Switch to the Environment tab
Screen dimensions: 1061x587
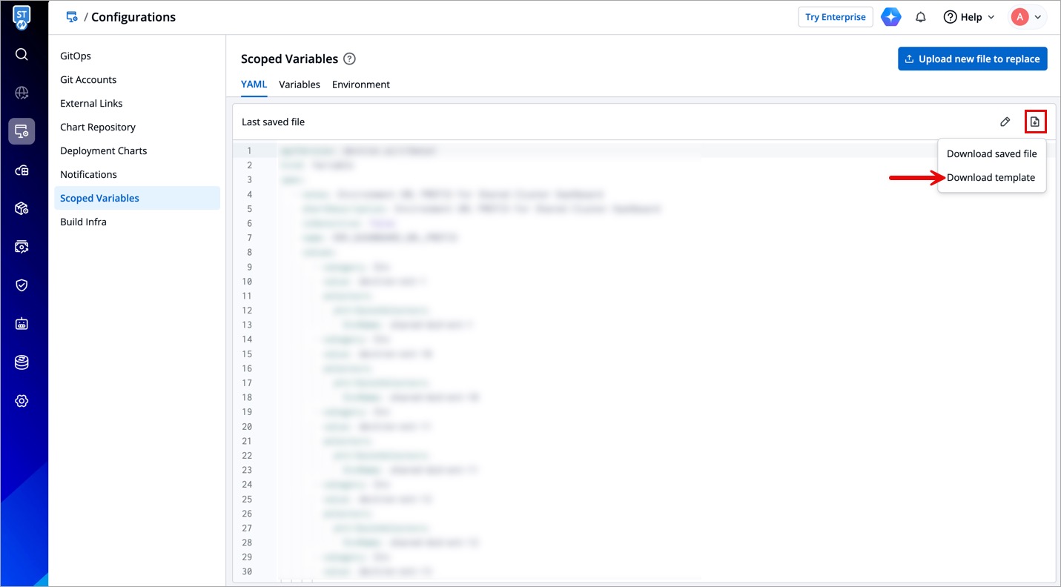pos(361,84)
